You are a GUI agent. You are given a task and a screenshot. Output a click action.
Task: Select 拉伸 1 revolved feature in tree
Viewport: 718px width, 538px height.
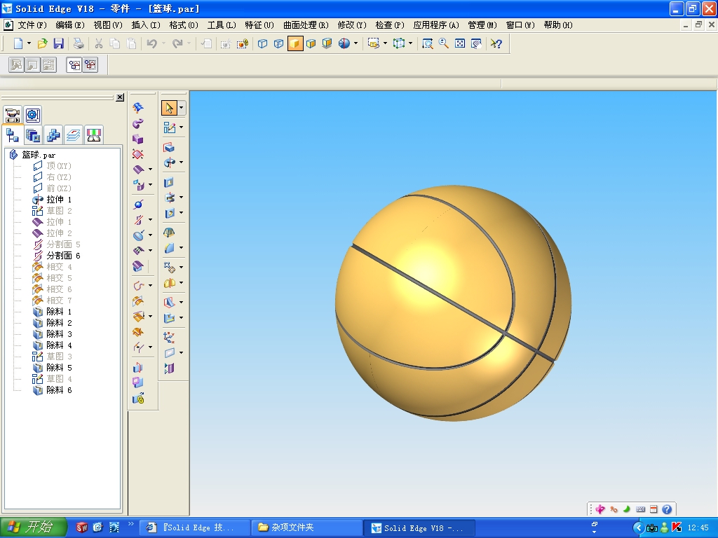tap(59, 200)
